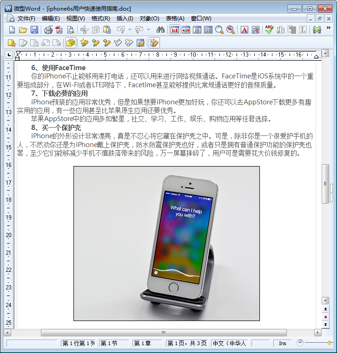This screenshot has width=337, height=353.
Task: Open the zoom percentage icon
Action: point(231,30)
